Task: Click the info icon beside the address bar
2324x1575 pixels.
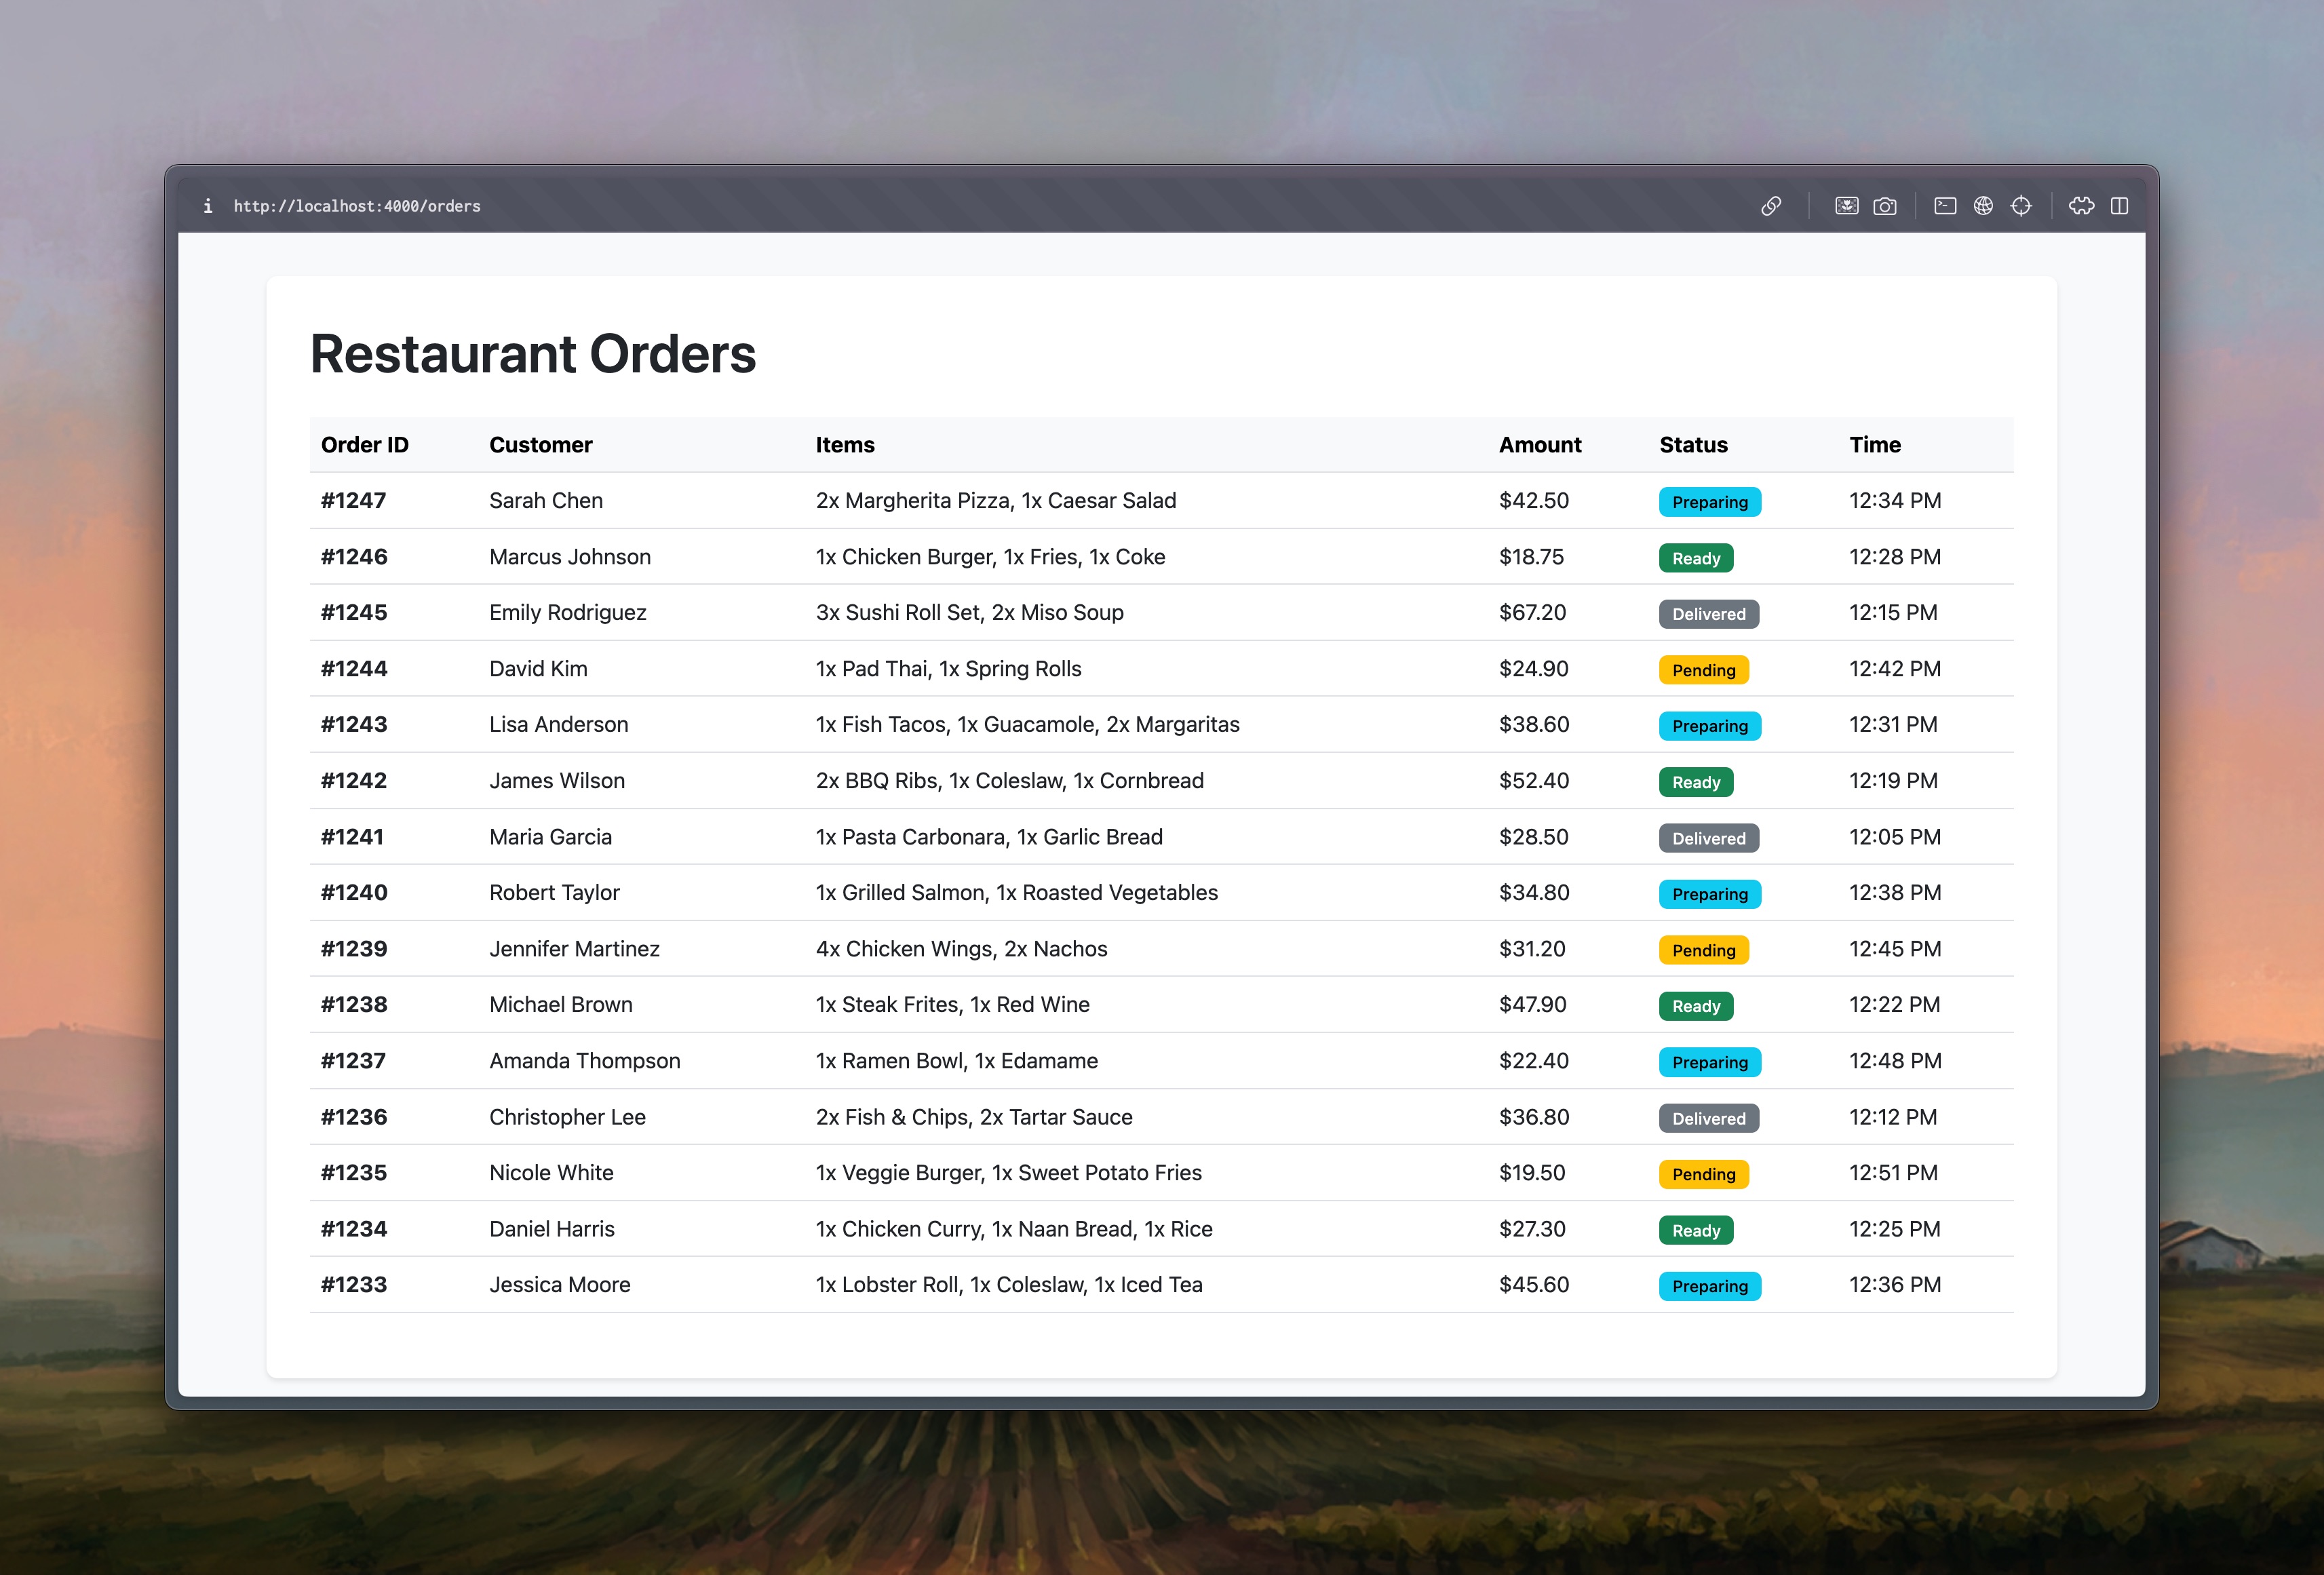Action: tap(208, 206)
